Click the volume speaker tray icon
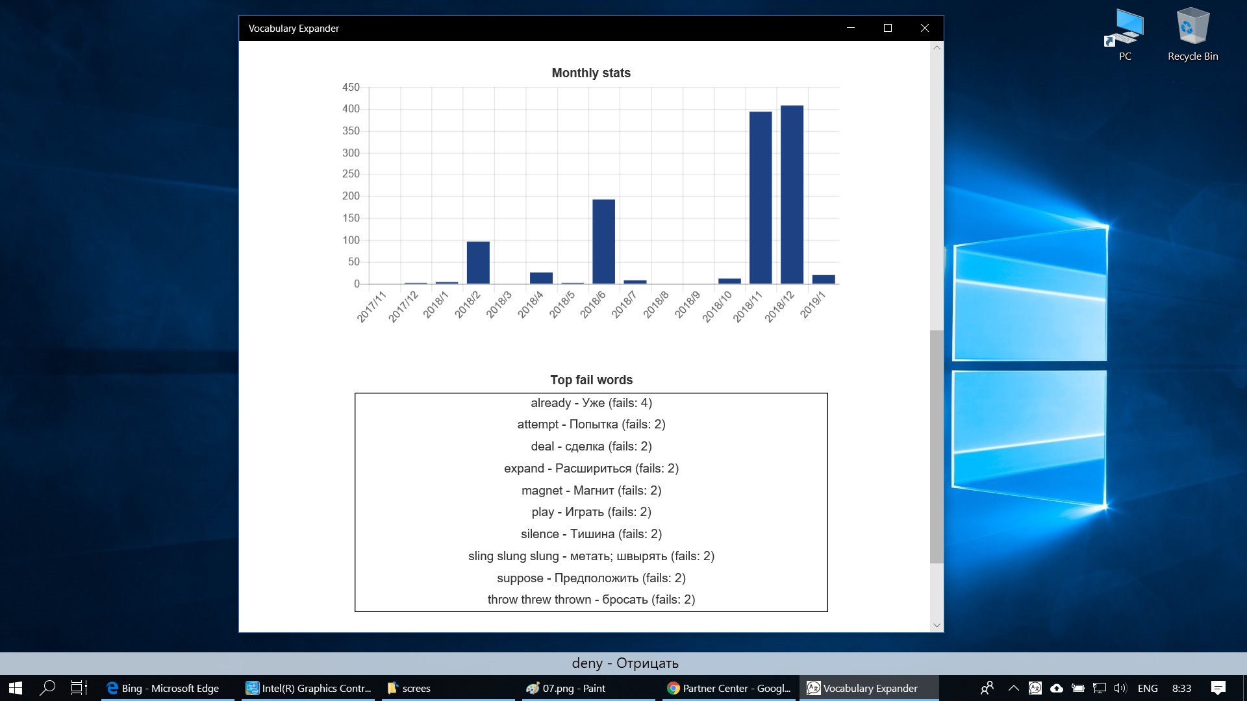This screenshot has height=701, width=1247. coord(1120,688)
